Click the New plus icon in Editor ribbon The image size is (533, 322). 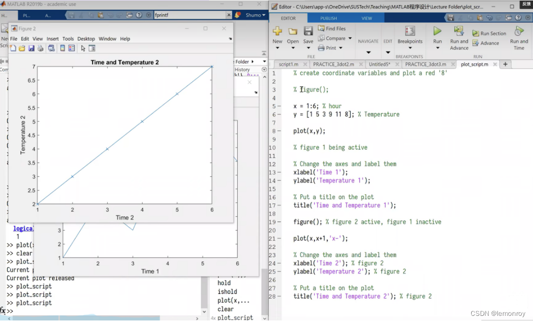click(x=277, y=31)
